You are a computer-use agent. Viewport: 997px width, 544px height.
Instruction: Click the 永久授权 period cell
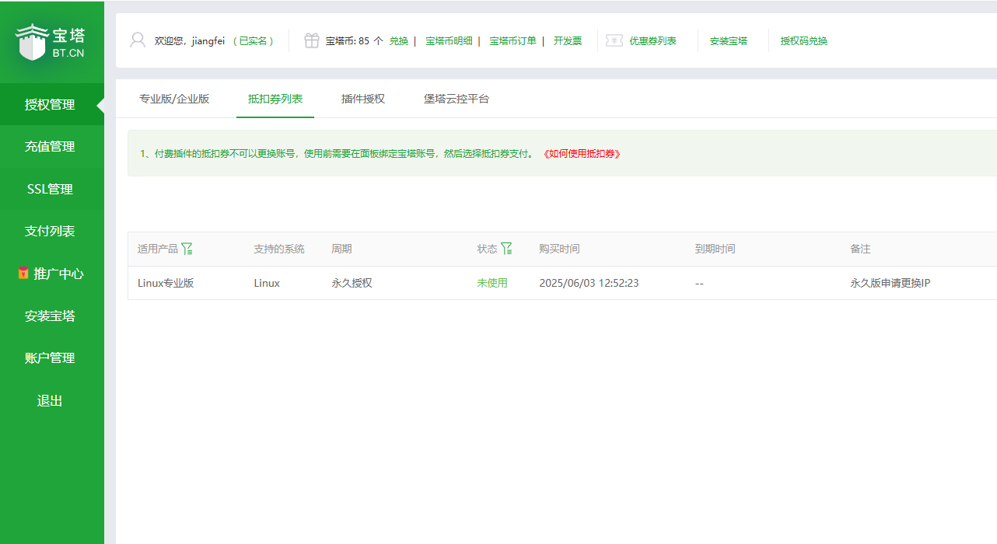(352, 283)
